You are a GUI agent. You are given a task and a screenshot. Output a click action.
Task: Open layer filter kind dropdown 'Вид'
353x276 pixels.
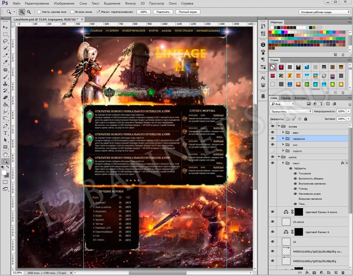coord(282,104)
